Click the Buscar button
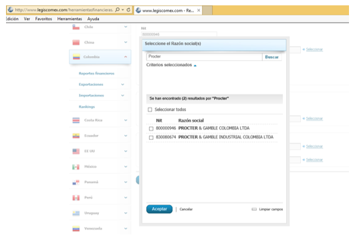The width and height of the screenshot is (355, 245). coord(271,57)
